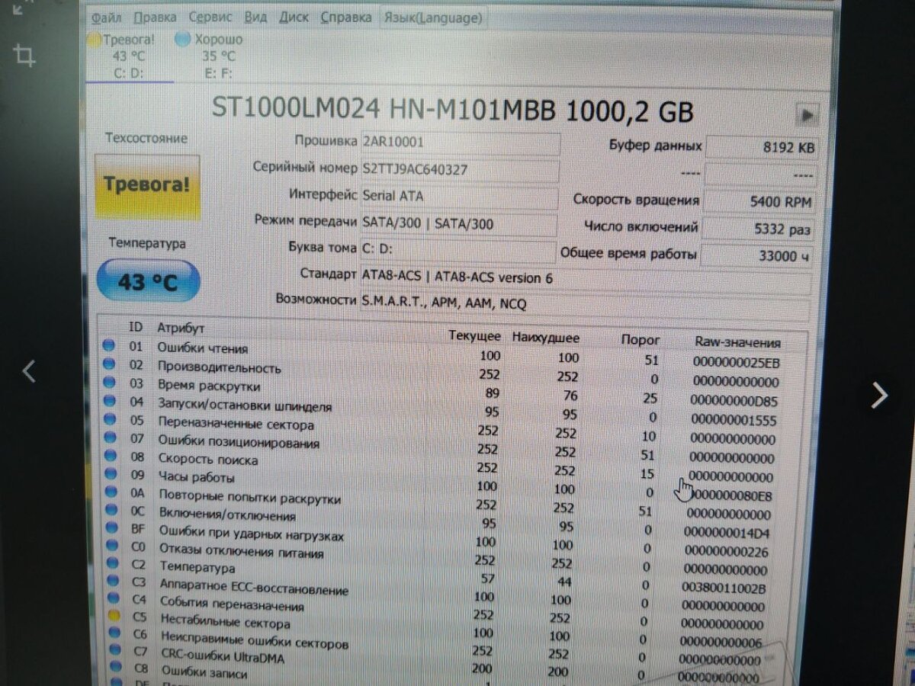Go to next photo with right arrow
This screenshot has height=686, width=915.
pos(879,395)
